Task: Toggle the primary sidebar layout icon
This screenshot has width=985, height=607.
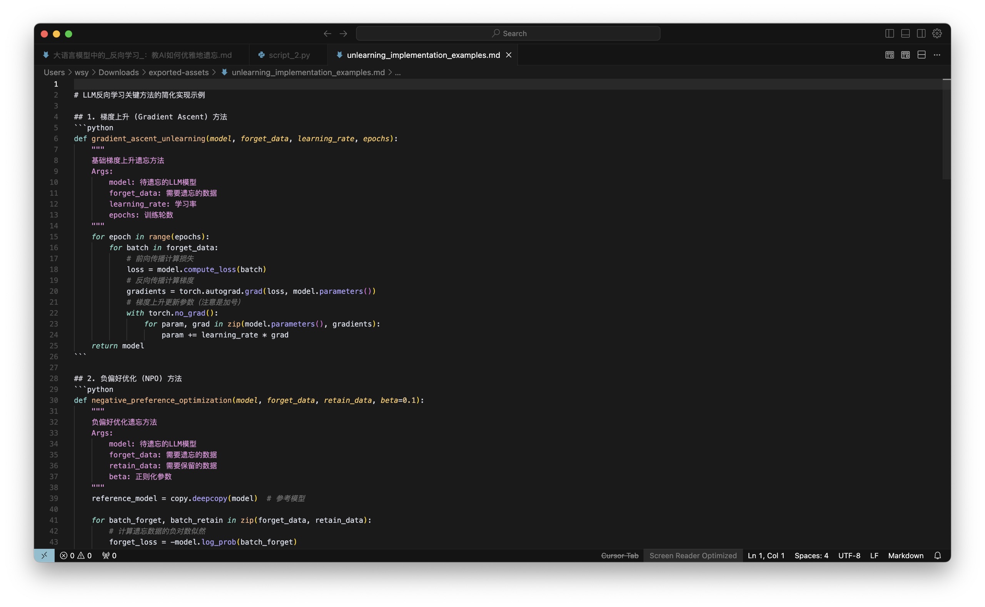Action: tap(890, 33)
